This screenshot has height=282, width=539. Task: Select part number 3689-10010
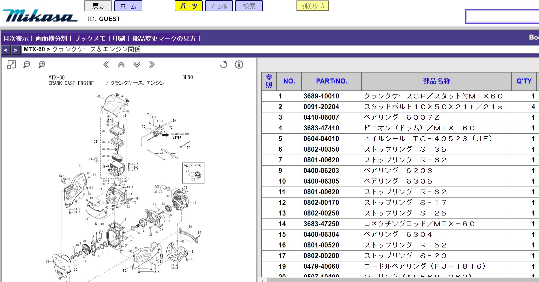click(321, 96)
